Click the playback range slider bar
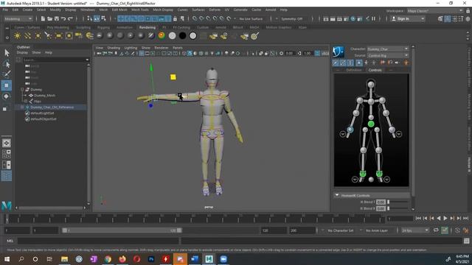 point(122,230)
